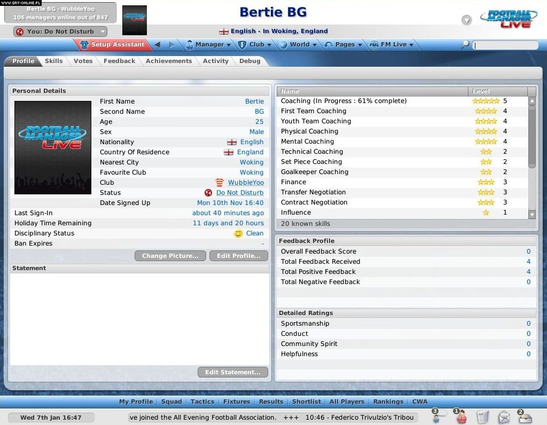The image size is (547, 425).
Task: Click the Football Manager Live logo top right
Action: [507, 18]
